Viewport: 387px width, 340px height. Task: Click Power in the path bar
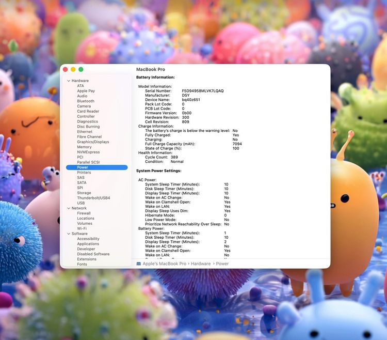[222, 264]
